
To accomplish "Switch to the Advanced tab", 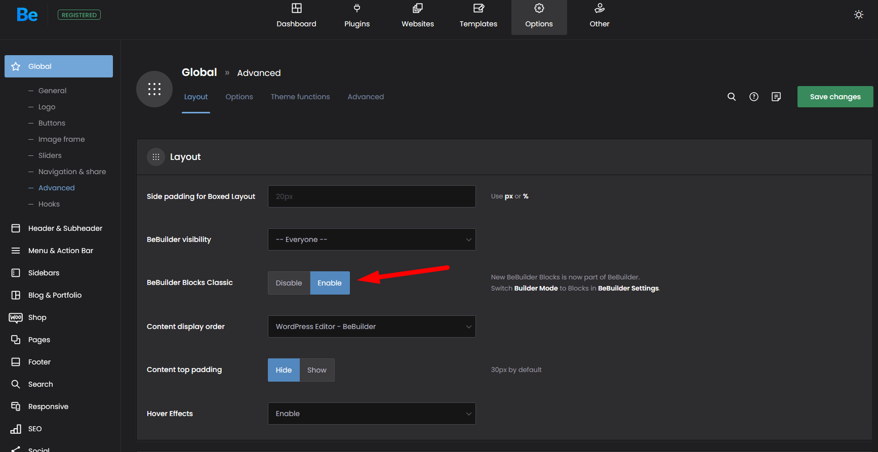I will click(x=366, y=97).
